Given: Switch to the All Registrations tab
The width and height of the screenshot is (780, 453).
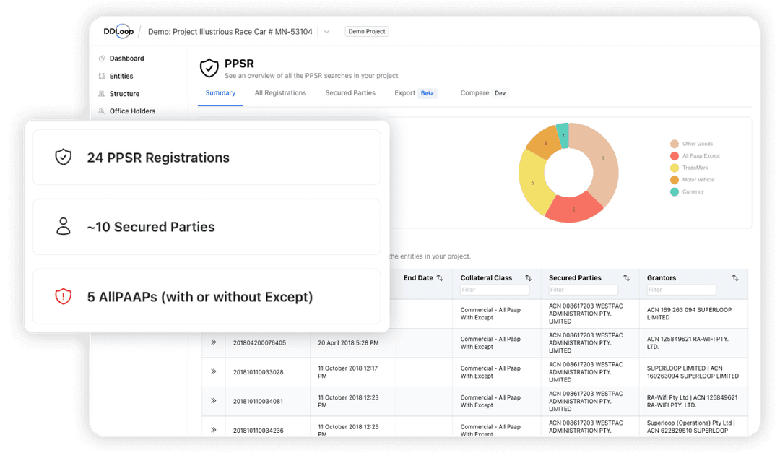Looking at the screenshot, I should point(280,93).
